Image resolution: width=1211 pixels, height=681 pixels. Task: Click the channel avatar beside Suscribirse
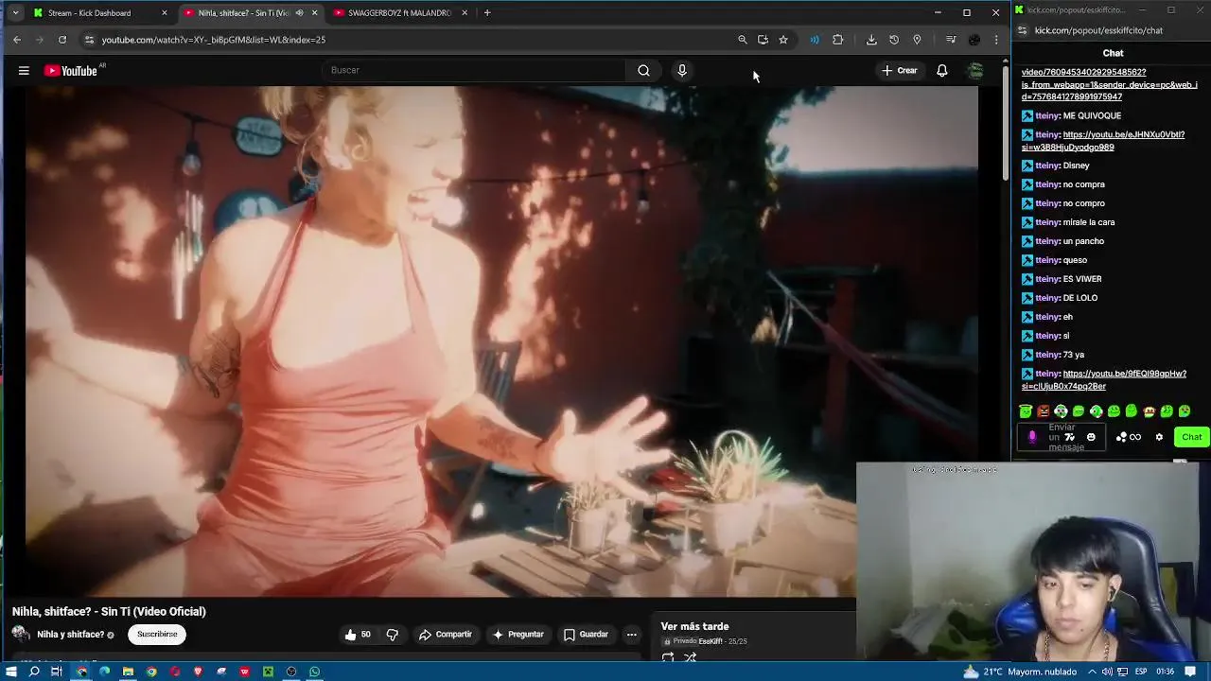point(20,635)
